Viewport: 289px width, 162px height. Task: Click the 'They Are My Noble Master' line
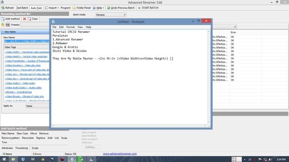[x=113, y=58]
